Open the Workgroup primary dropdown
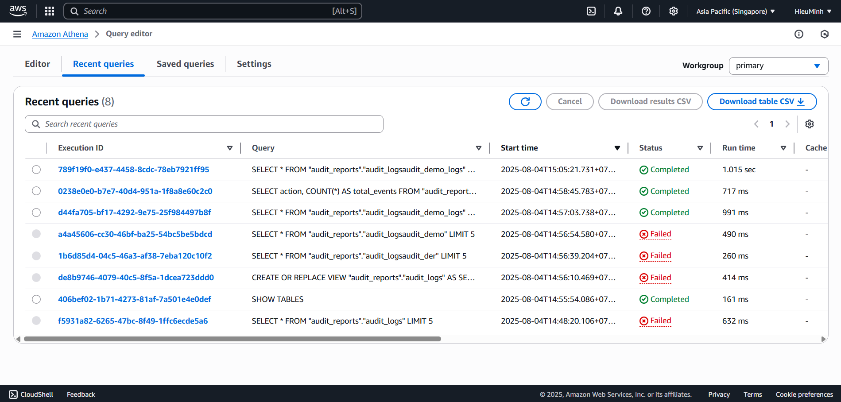The height and width of the screenshot is (402, 841). (x=779, y=66)
